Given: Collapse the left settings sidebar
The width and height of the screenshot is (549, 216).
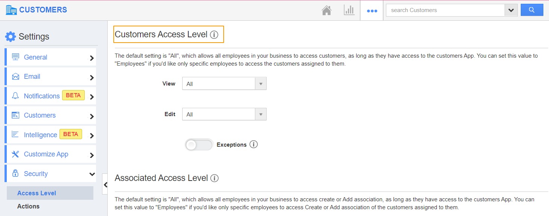Looking at the screenshot, I should click(105, 184).
